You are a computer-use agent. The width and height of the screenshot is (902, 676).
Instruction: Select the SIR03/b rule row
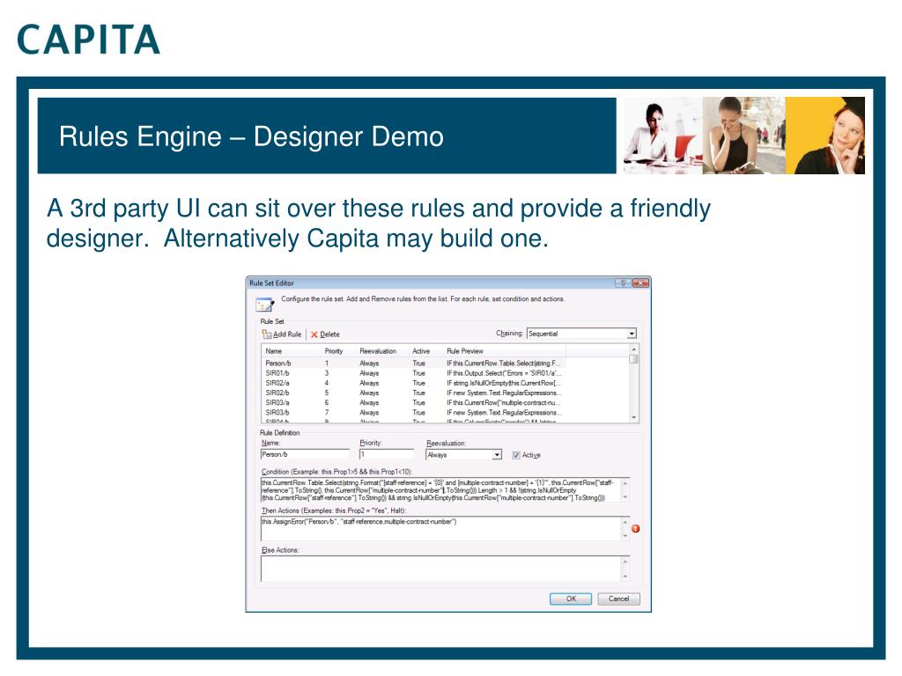(413, 413)
